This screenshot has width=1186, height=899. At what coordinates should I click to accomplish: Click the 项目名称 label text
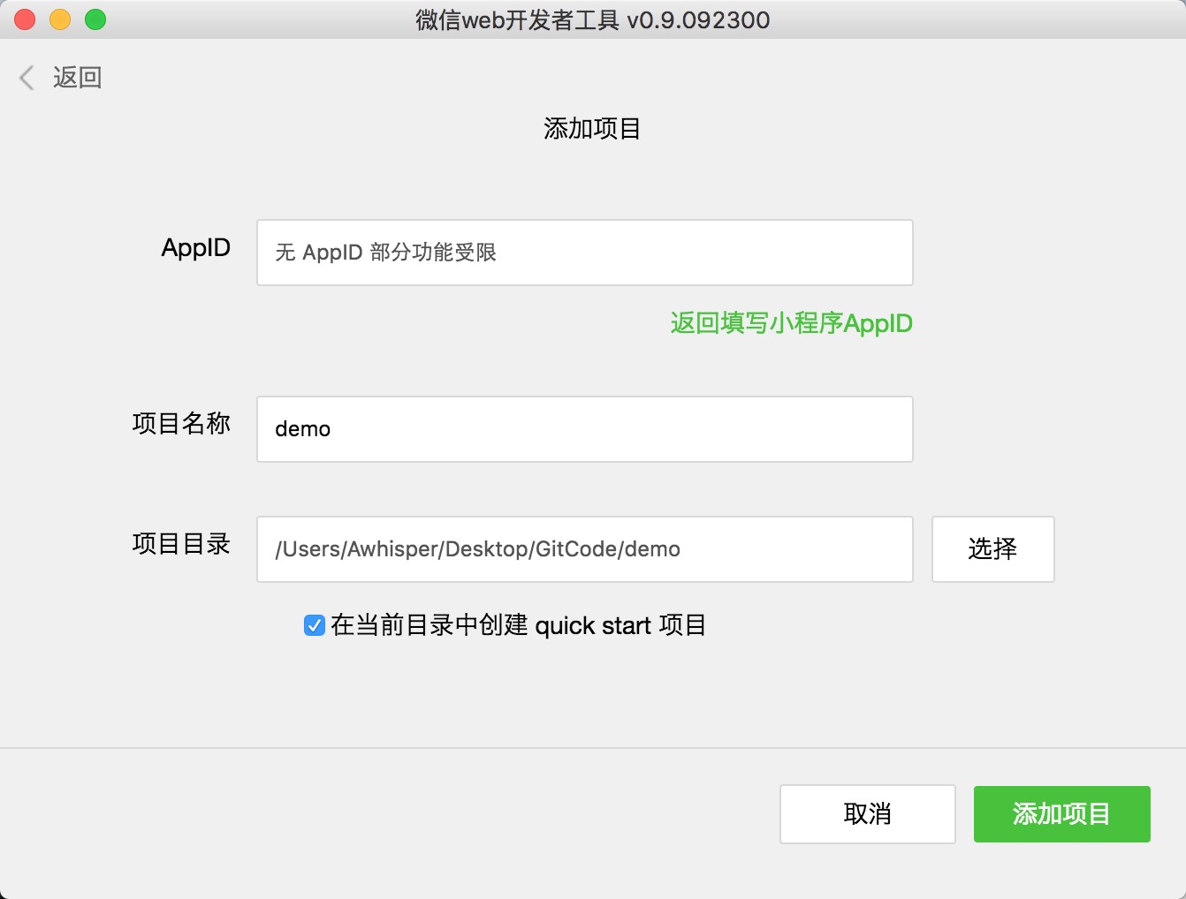pos(181,424)
